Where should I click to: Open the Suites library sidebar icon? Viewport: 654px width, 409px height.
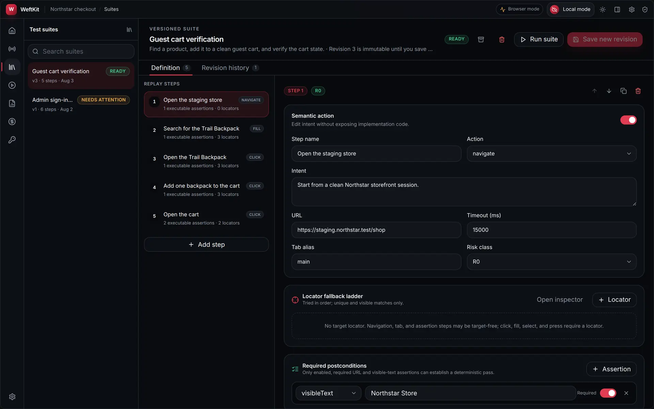coord(12,67)
